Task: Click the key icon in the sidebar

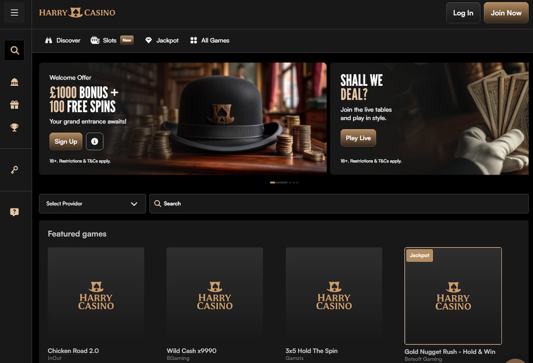Action: (x=14, y=170)
